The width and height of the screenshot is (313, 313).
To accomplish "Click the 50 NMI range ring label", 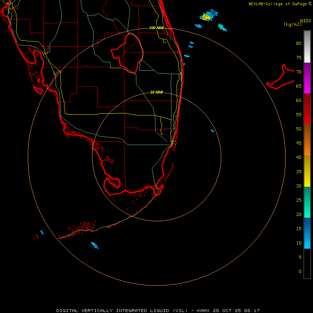I will tap(156, 92).
